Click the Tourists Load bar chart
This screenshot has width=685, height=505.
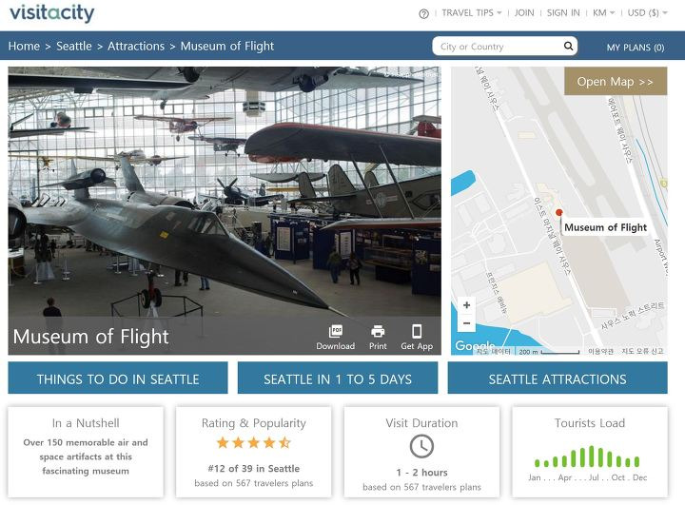[588, 456]
